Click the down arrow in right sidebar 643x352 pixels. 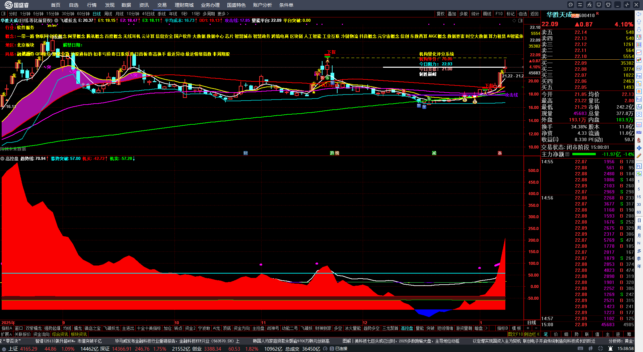639,29
